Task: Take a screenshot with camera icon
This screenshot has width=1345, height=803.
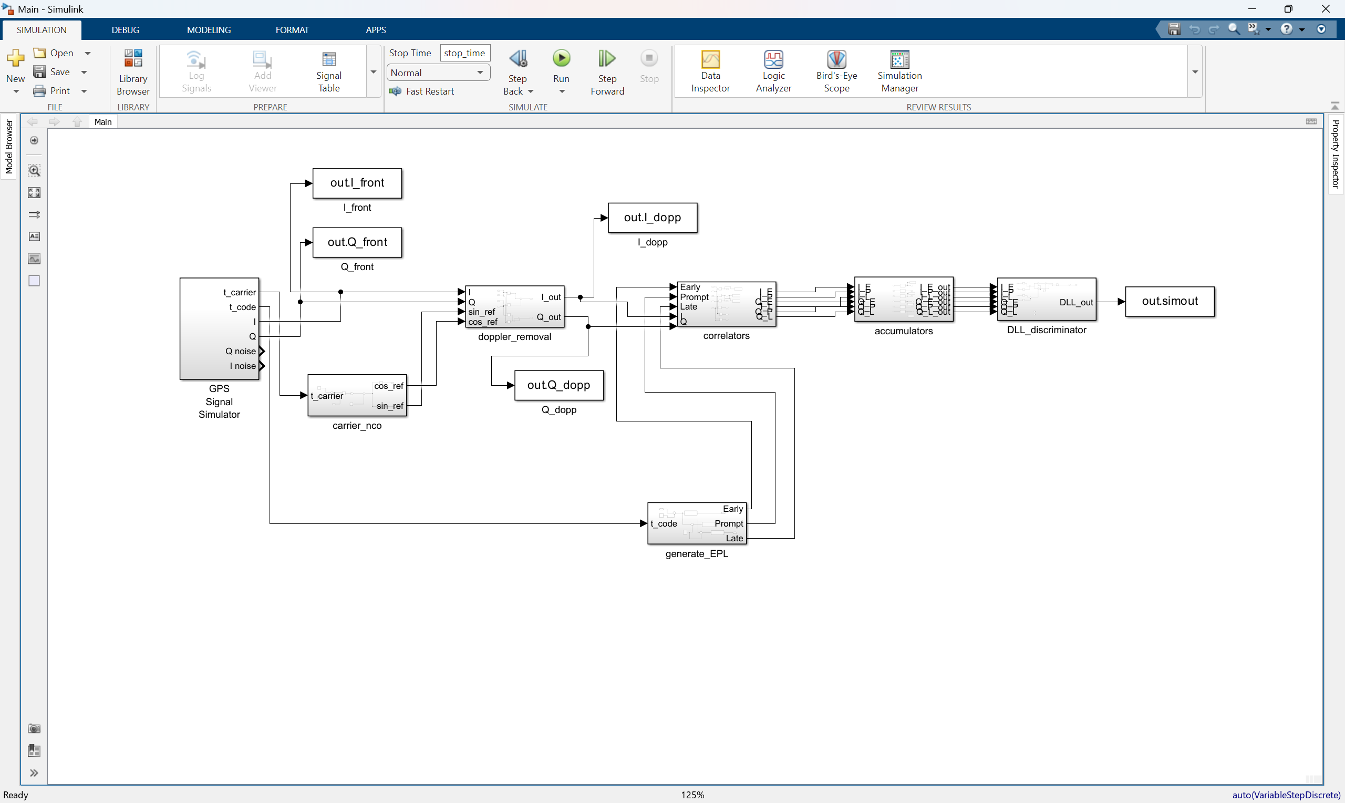Action: [x=34, y=728]
